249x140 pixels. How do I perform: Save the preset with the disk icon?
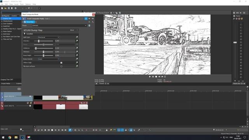point(89,25)
